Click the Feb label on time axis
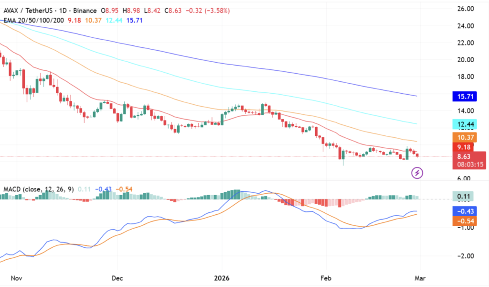The image size is (489, 287). [x=326, y=277]
